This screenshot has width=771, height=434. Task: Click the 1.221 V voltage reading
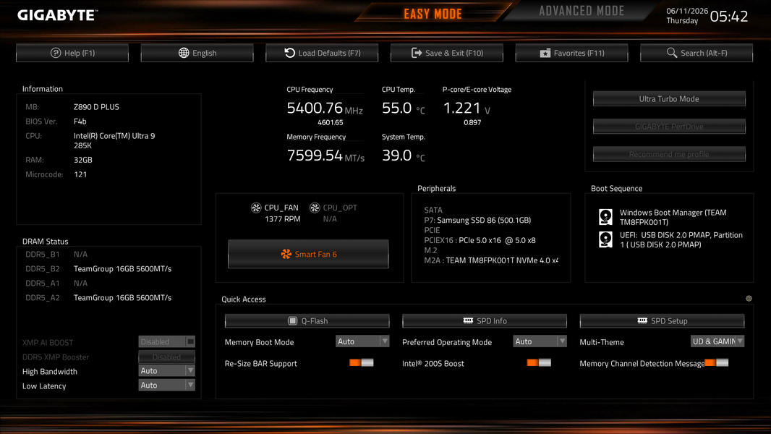pos(467,108)
